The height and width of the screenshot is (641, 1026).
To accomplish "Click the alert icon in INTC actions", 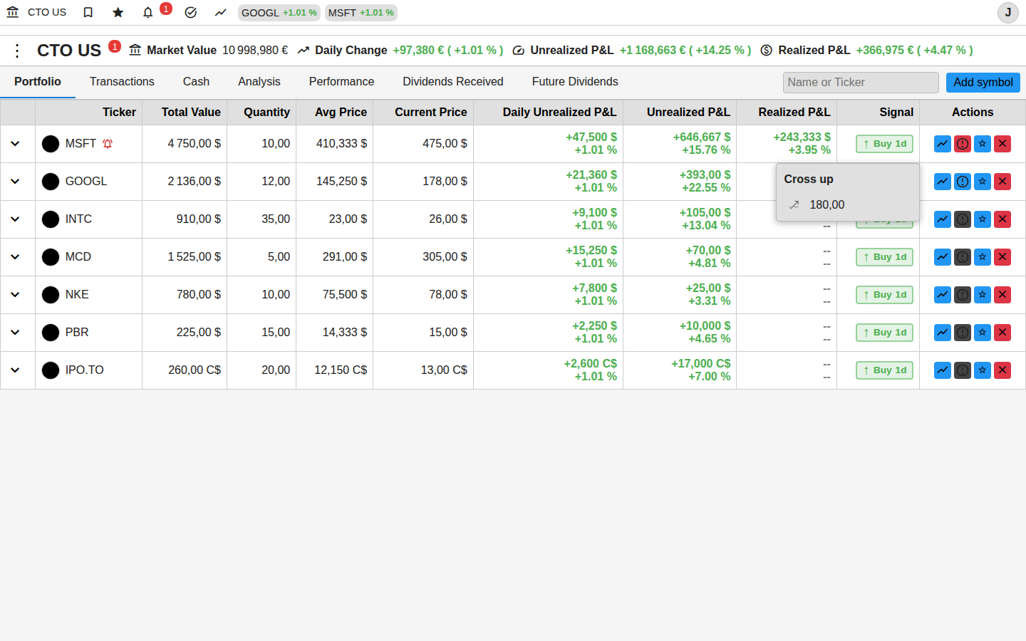I will 963,219.
